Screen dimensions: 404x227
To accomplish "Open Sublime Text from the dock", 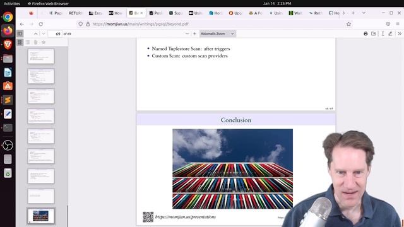I will (x=8, y=100).
